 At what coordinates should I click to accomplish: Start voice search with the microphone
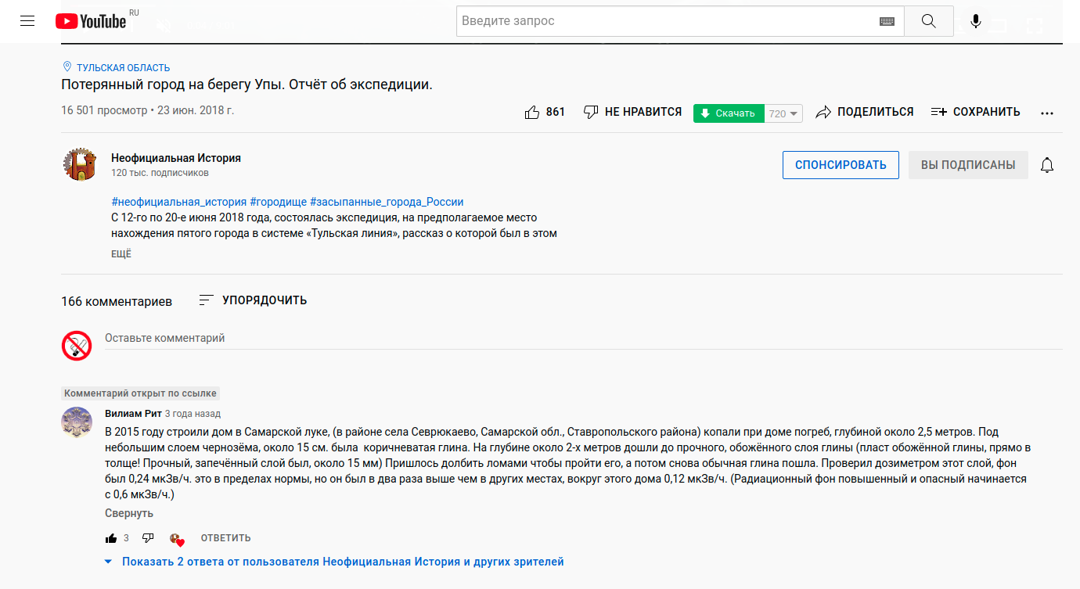pyautogui.click(x=976, y=21)
